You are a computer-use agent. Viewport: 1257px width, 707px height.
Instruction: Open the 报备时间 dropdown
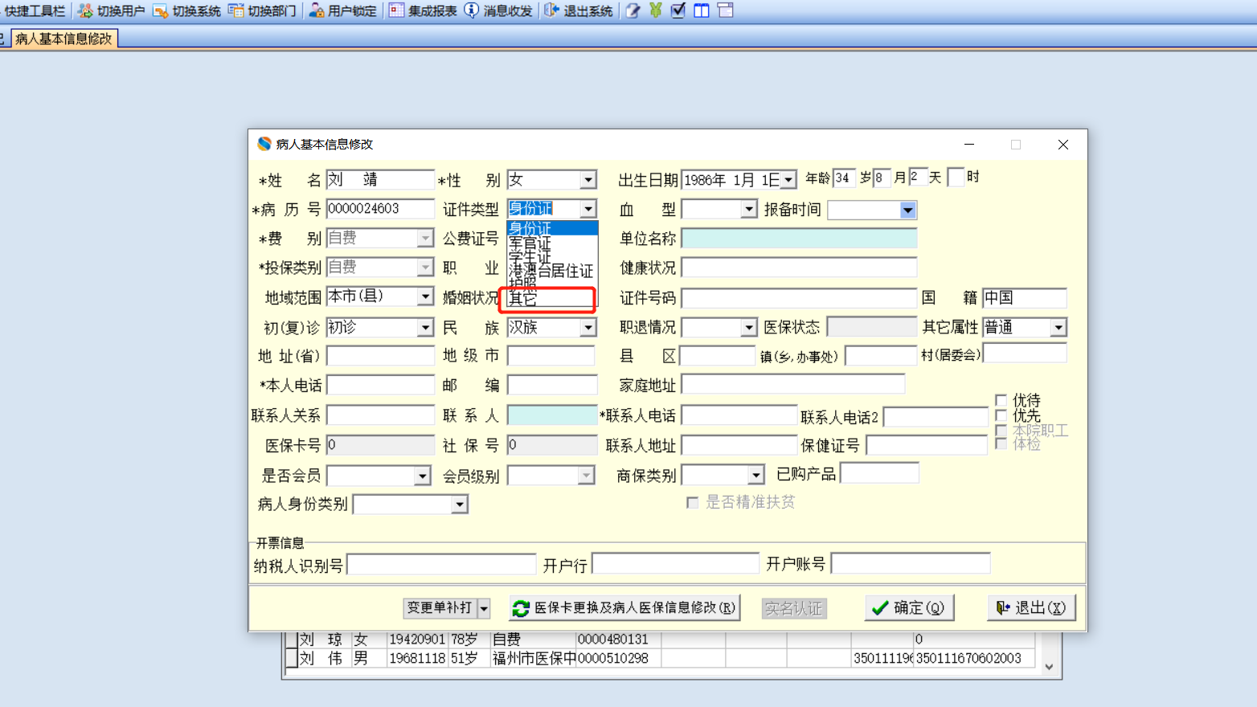point(908,210)
